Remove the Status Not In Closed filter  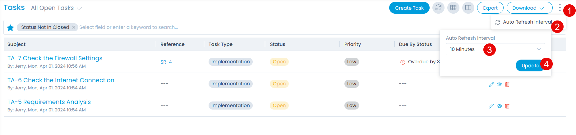[x=74, y=27]
